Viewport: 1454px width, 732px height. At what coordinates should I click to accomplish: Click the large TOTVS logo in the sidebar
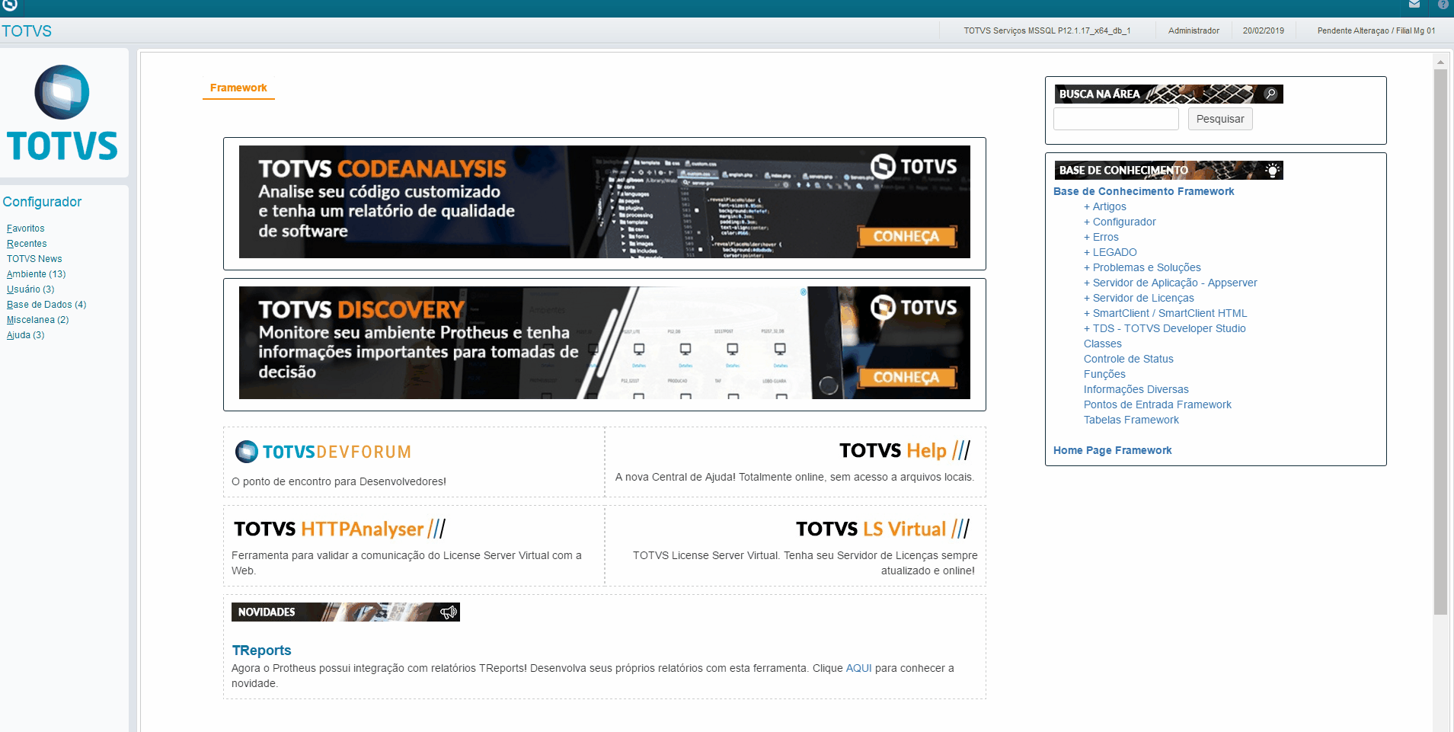62,113
